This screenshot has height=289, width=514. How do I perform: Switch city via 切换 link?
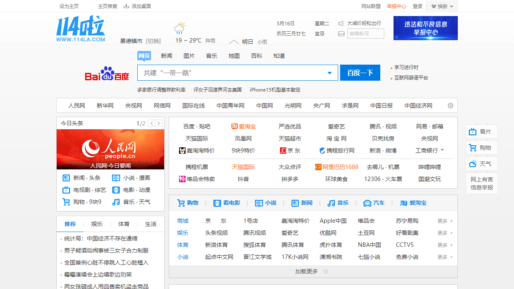coord(153,41)
